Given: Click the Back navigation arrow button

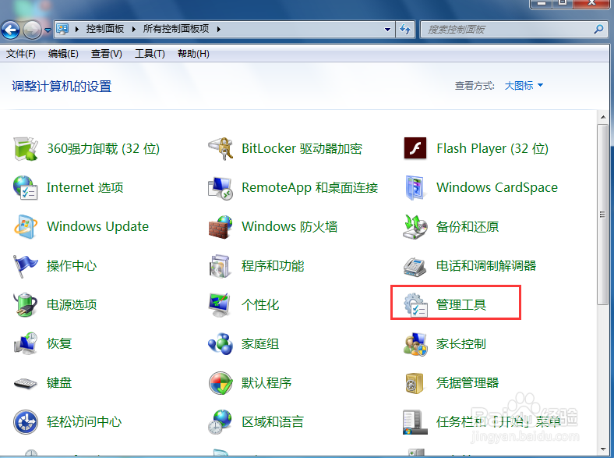Looking at the screenshot, I should coord(11,30).
